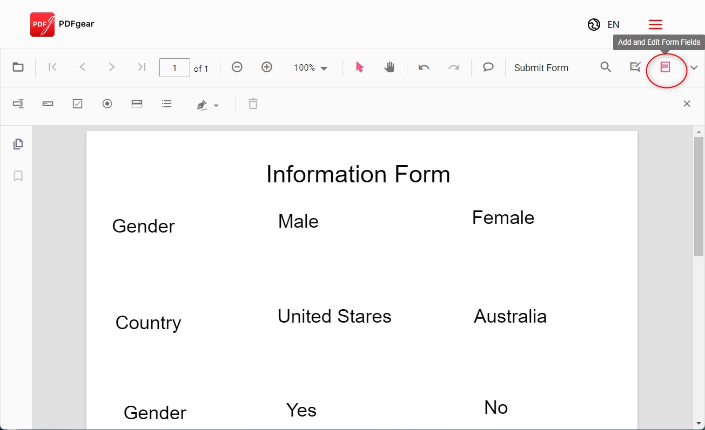Select the text selection cursor tool
Screen dimensions: 705x430
(360, 67)
